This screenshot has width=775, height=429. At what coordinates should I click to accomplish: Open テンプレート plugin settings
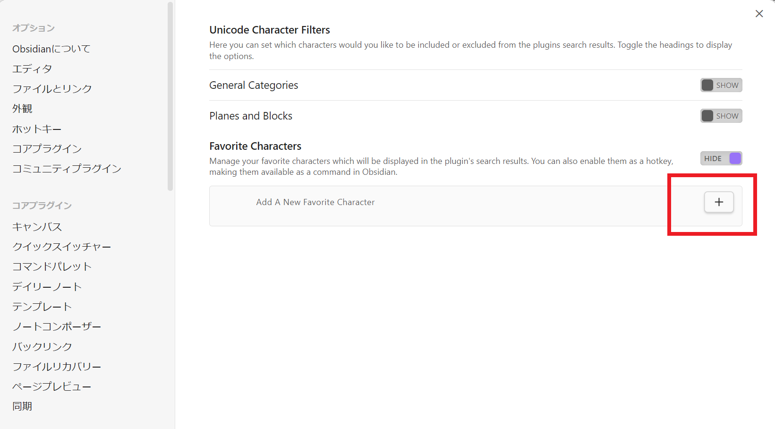[x=42, y=307]
